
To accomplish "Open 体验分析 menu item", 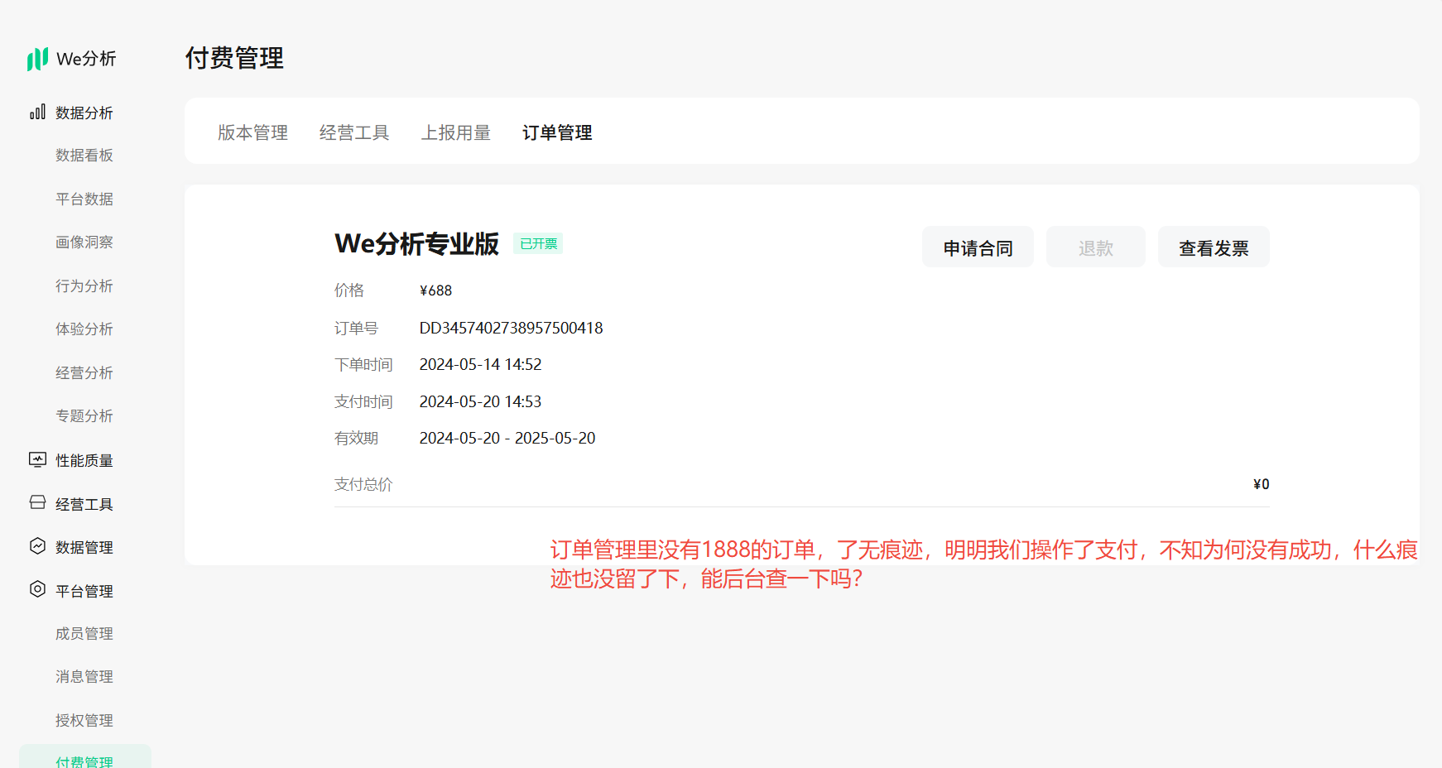I will click(84, 329).
